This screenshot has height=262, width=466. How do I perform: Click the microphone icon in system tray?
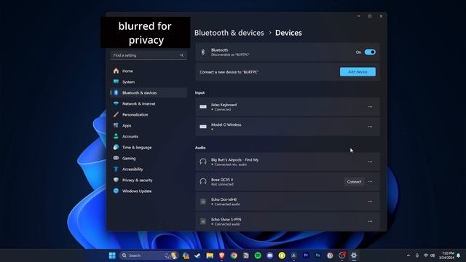pos(417,255)
